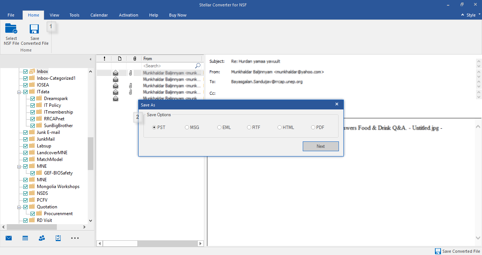The image size is (482, 255).
Task: Select the SunBigBrother folder
Action: 58,126
